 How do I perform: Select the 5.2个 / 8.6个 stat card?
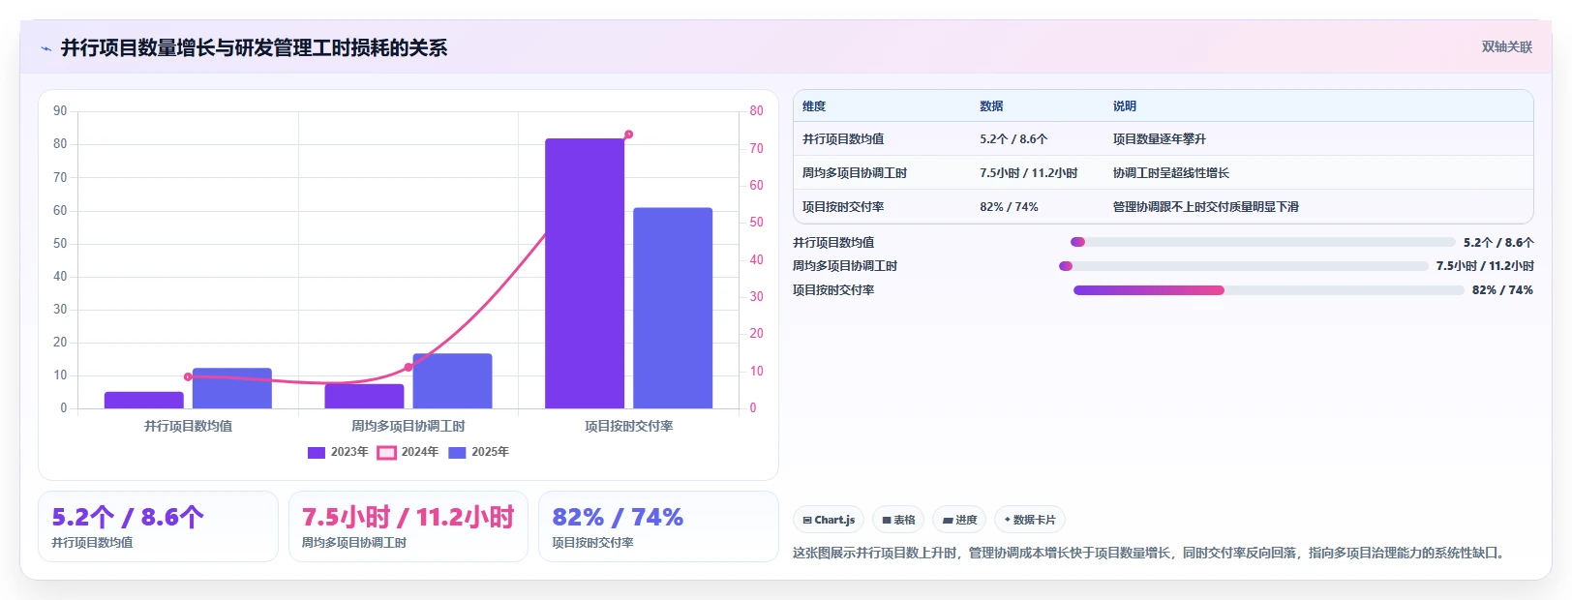[x=158, y=526]
